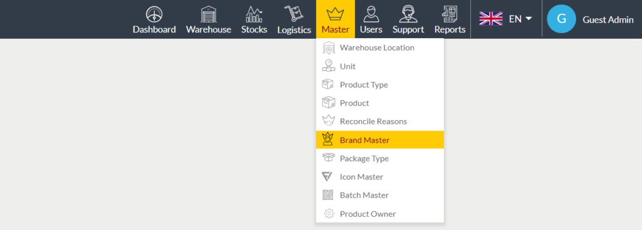Click the blue G user avatar
The height and width of the screenshot is (230, 642).
562,19
